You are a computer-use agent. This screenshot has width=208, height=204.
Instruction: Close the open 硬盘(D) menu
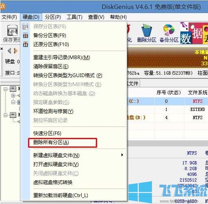[31, 17]
